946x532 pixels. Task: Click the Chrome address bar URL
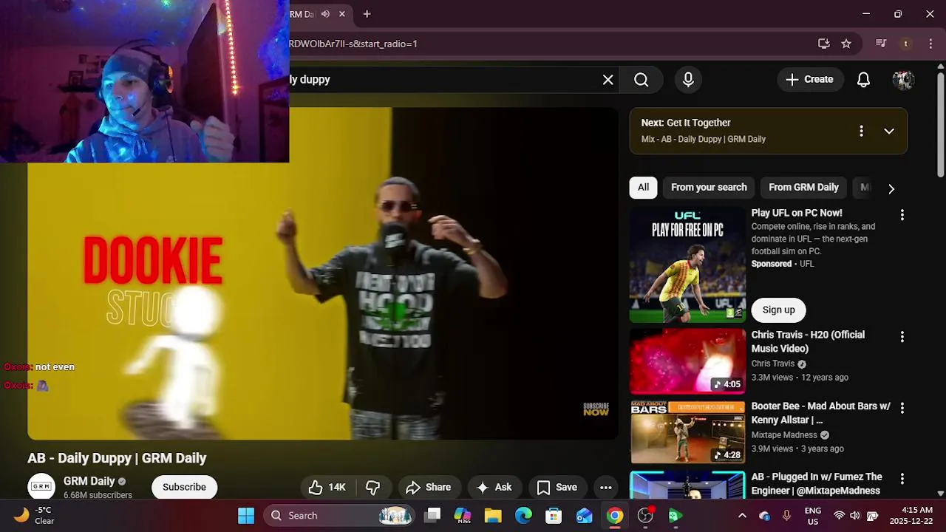pyautogui.click(x=353, y=44)
